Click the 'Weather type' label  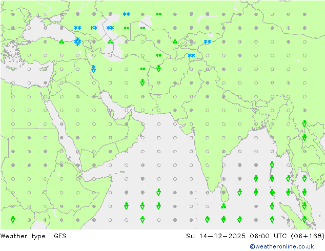[18, 236]
